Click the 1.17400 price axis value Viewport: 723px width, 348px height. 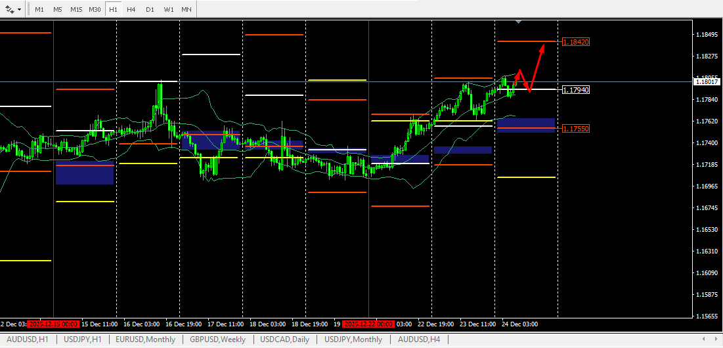(707, 143)
